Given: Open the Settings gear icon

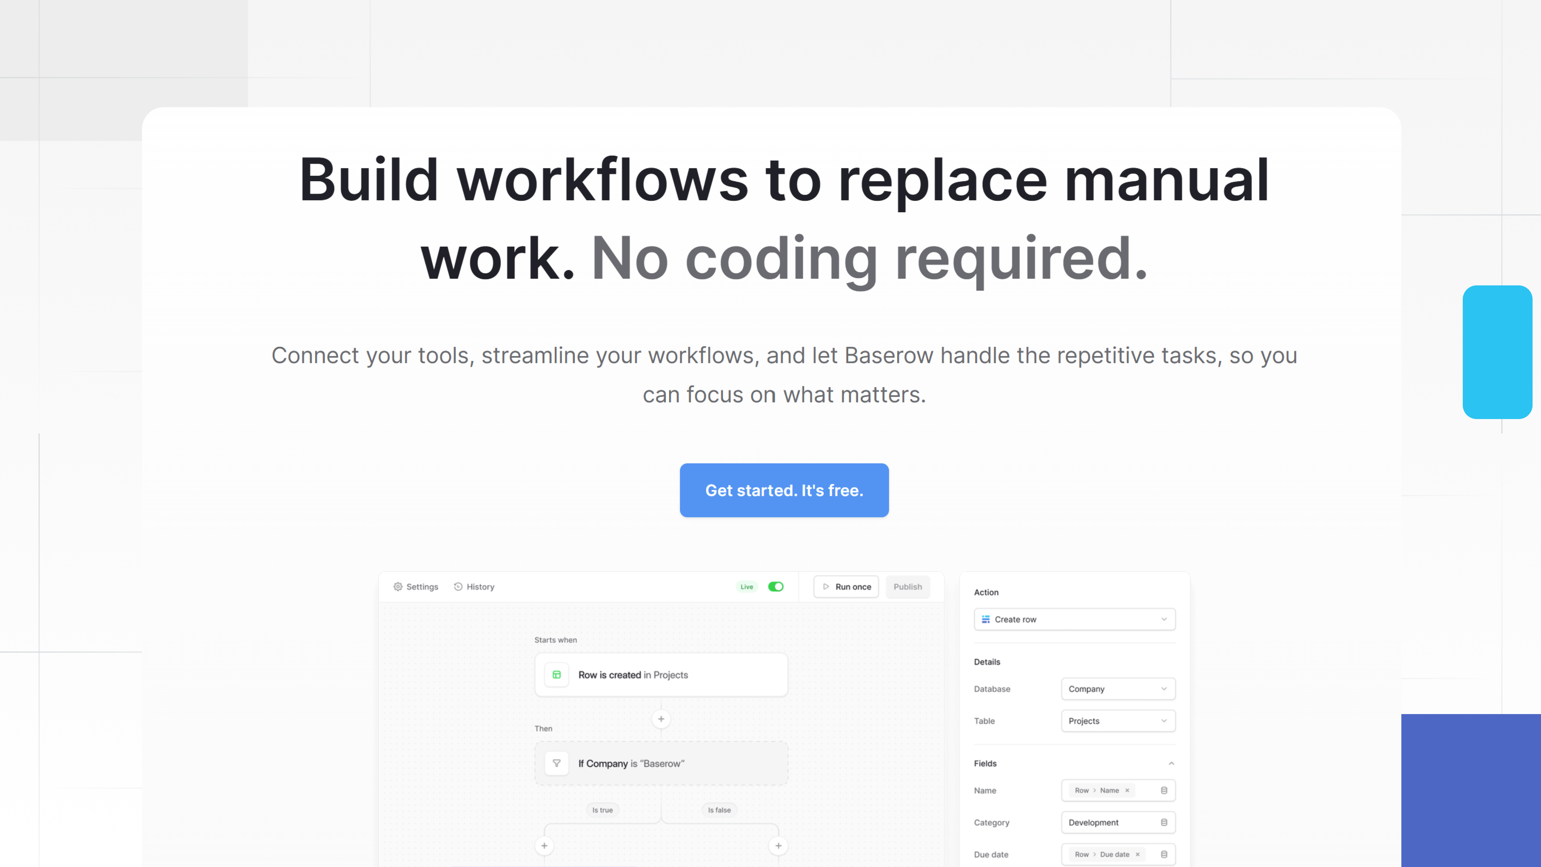Looking at the screenshot, I should tap(398, 586).
